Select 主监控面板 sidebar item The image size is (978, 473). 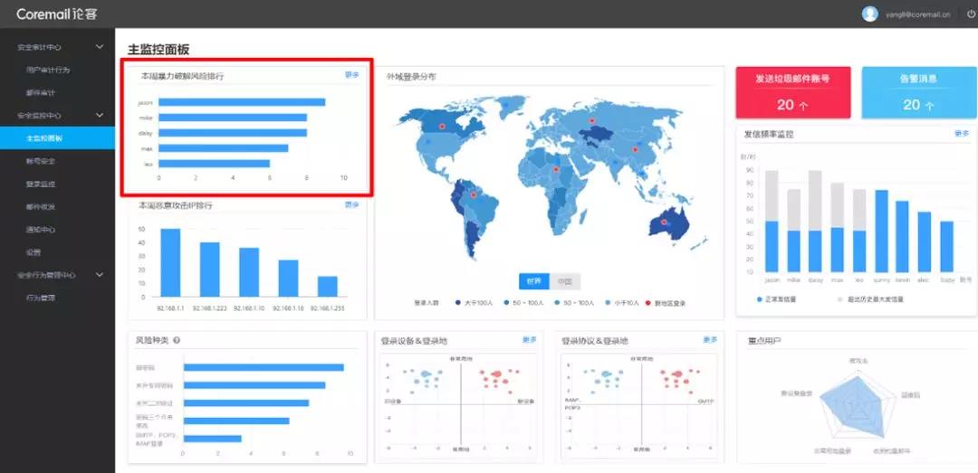coord(57,138)
